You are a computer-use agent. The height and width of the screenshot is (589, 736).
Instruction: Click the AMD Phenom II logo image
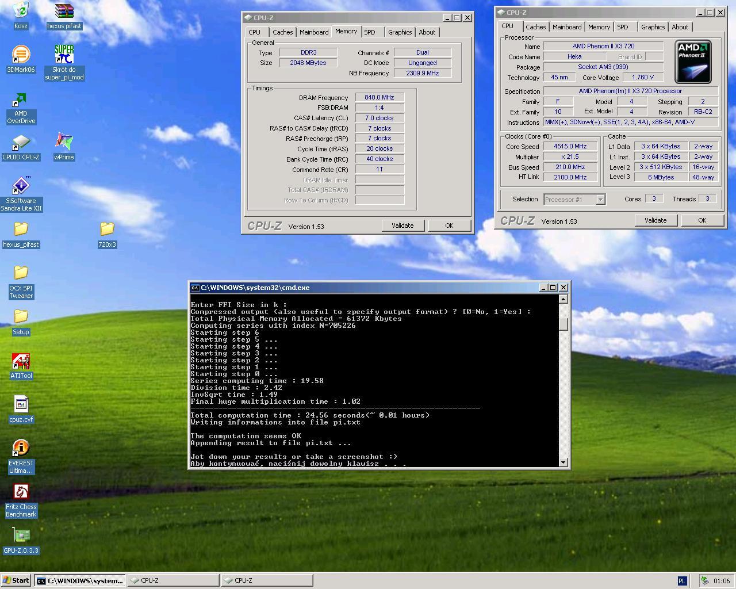click(x=693, y=62)
